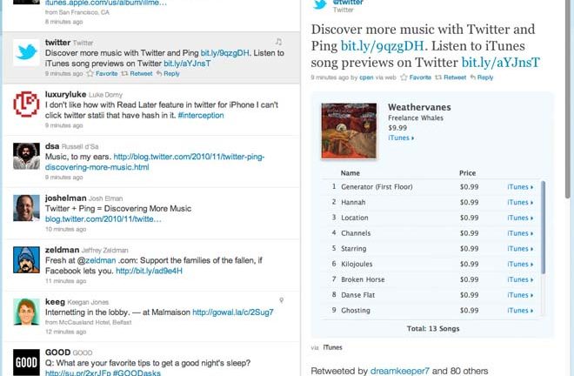Viewport: 574px width, 376px height.
Task: Open keeg's cartoon avatar
Action: 26,312
